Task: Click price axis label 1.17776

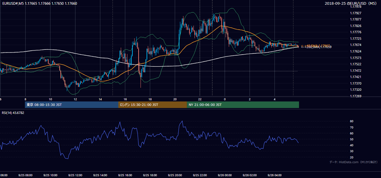Action: tap(356, 32)
